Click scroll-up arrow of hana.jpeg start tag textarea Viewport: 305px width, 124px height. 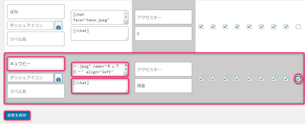point(126,13)
